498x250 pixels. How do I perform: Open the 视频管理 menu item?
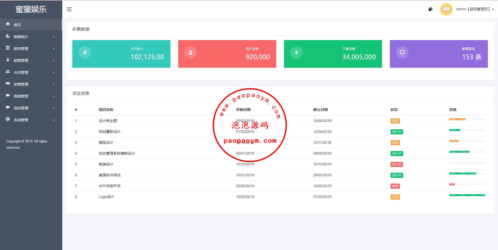(21, 96)
